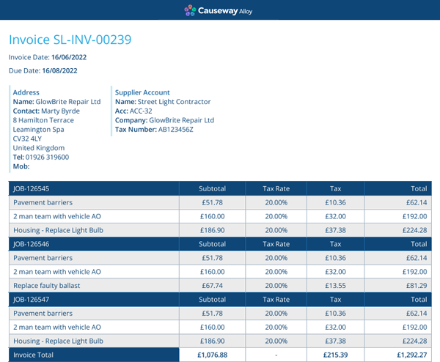Click the Causeway Alloy flower logo icon
Screen dimensions: 440x362
190,10
